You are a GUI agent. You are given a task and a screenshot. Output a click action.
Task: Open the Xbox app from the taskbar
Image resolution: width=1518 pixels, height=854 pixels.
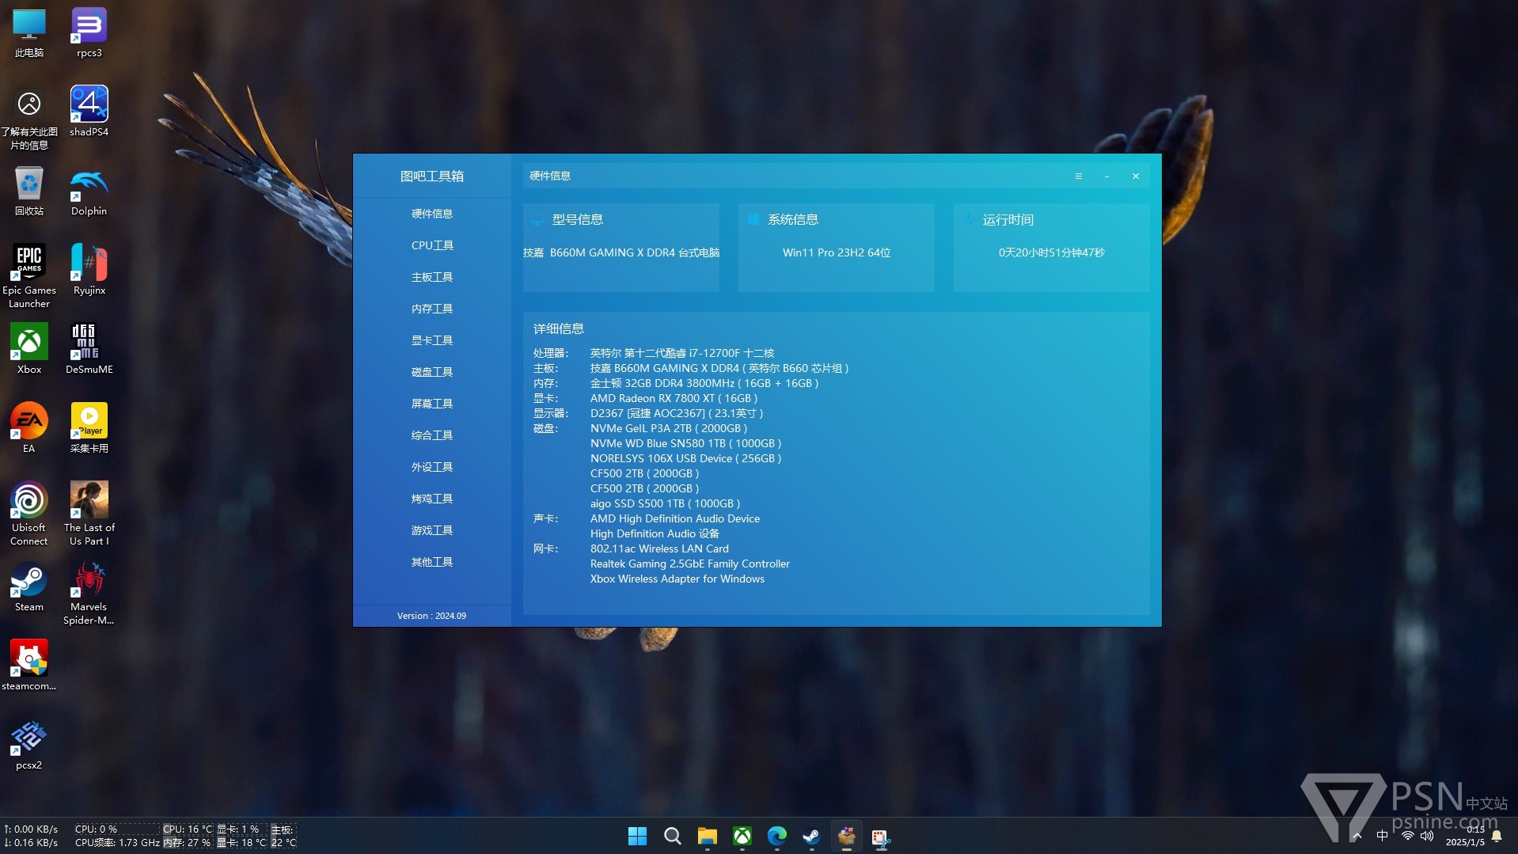tap(742, 836)
